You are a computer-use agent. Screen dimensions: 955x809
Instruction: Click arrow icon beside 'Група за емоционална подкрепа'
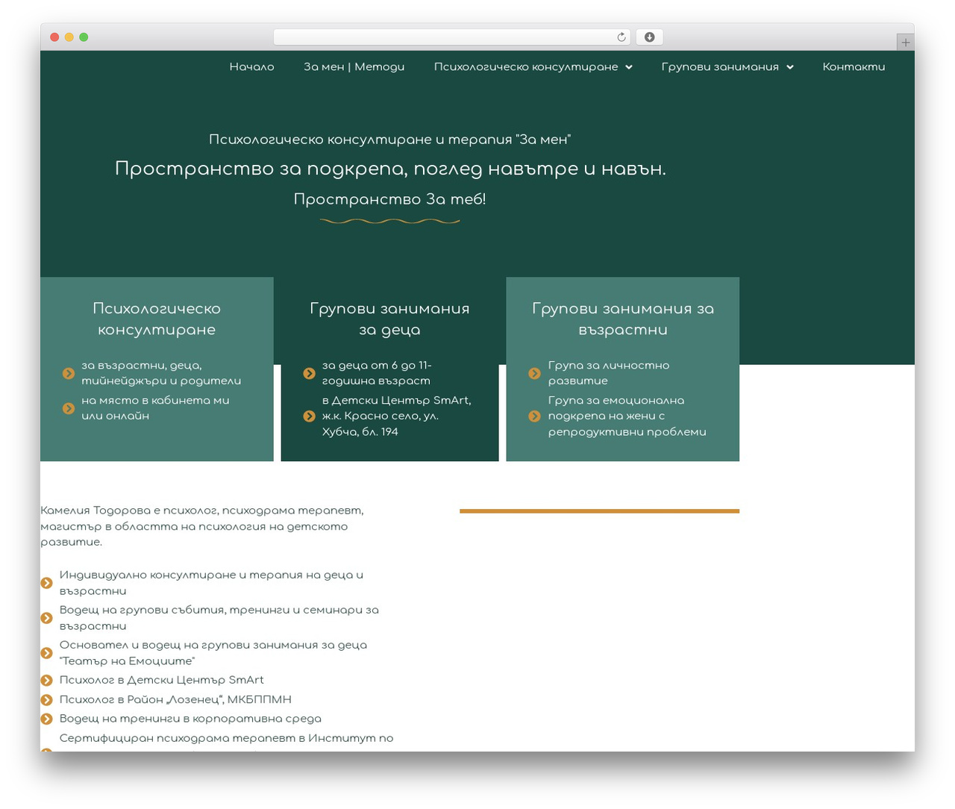pos(534,416)
